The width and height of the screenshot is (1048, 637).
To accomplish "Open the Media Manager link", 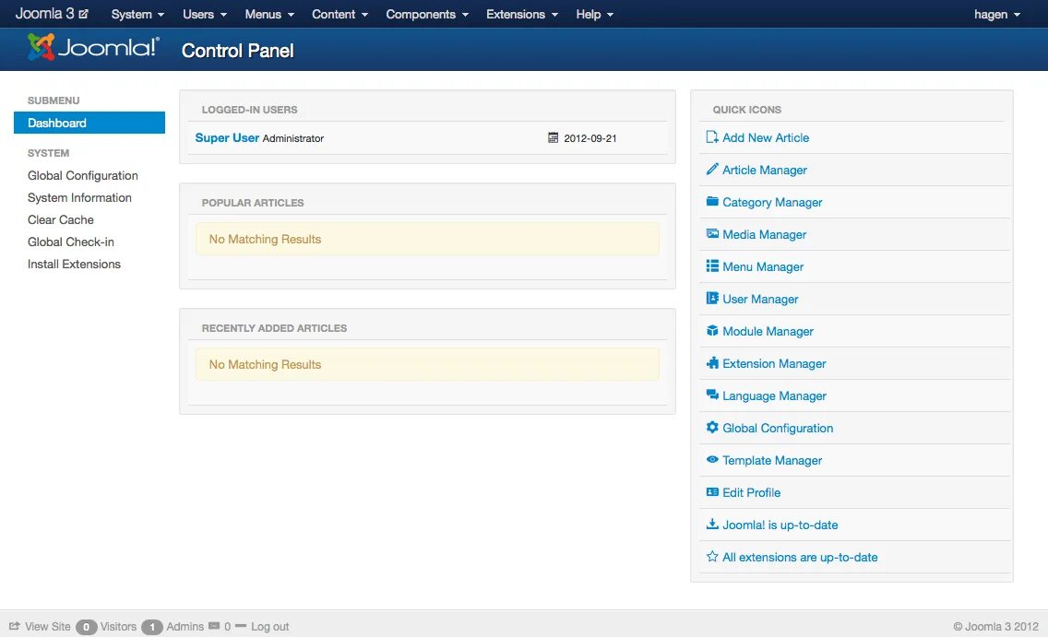I will [765, 234].
